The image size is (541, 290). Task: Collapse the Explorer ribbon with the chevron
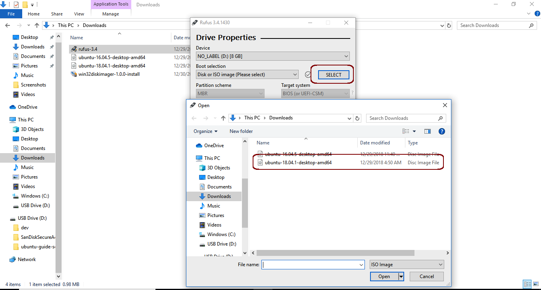(528, 13)
